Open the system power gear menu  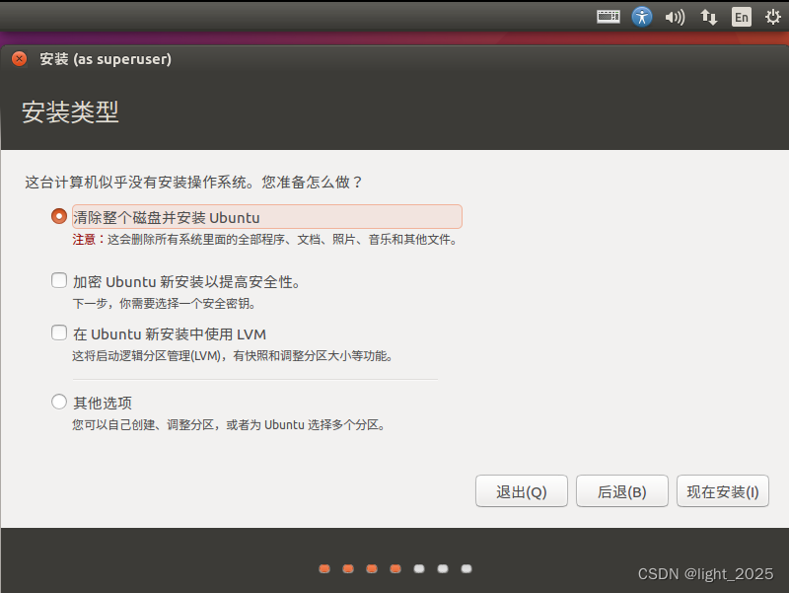coord(772,17)
